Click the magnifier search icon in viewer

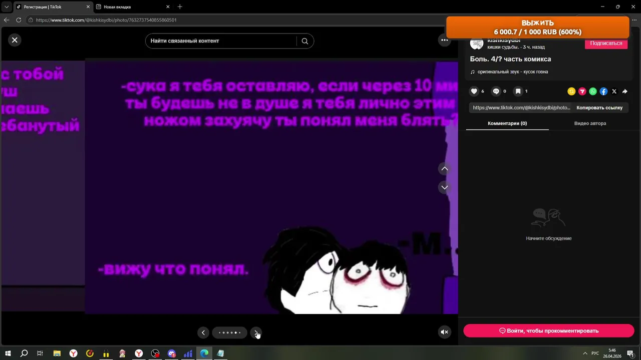click(x=305, y=41)
